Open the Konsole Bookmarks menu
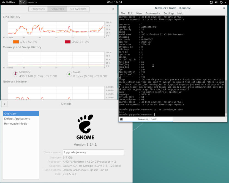The image size is (229, 183). (153, 13)
